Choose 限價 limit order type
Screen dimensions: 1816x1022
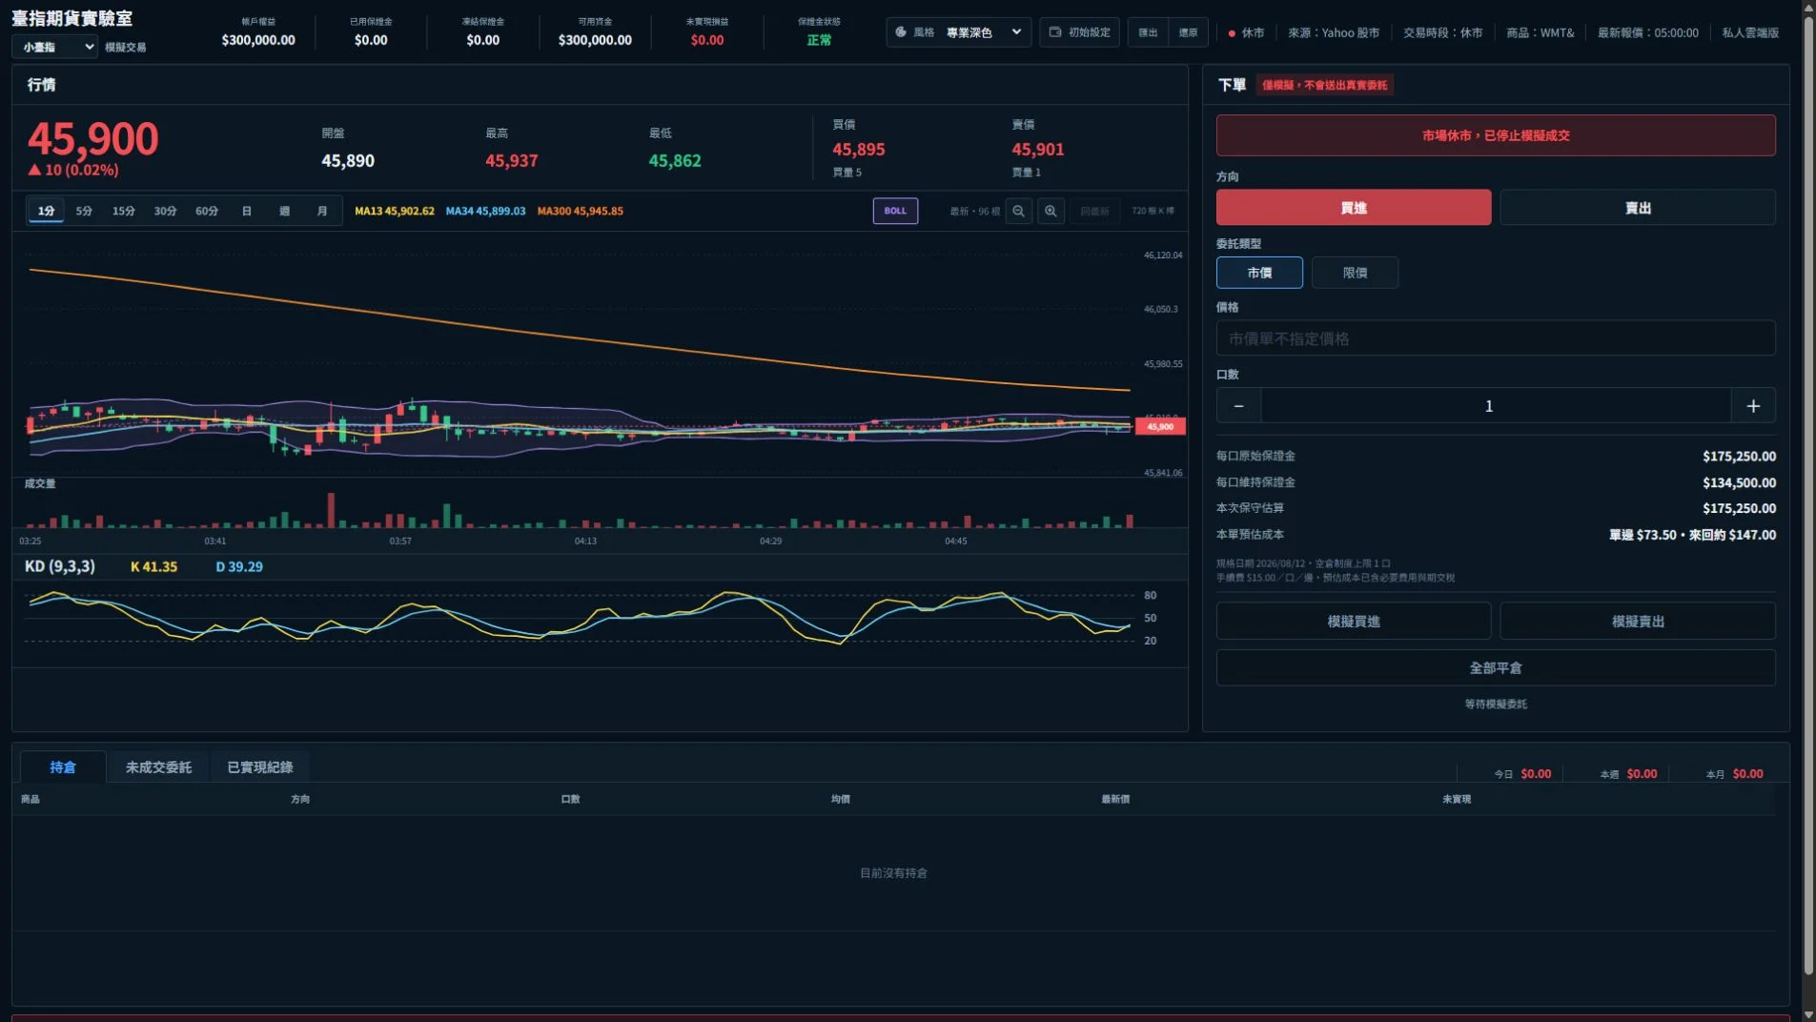pyautogui.click(x=1355, y=273)
